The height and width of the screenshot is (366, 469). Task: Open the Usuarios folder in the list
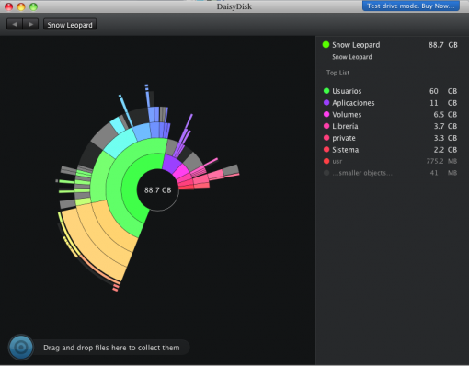(x=390, y=91)
